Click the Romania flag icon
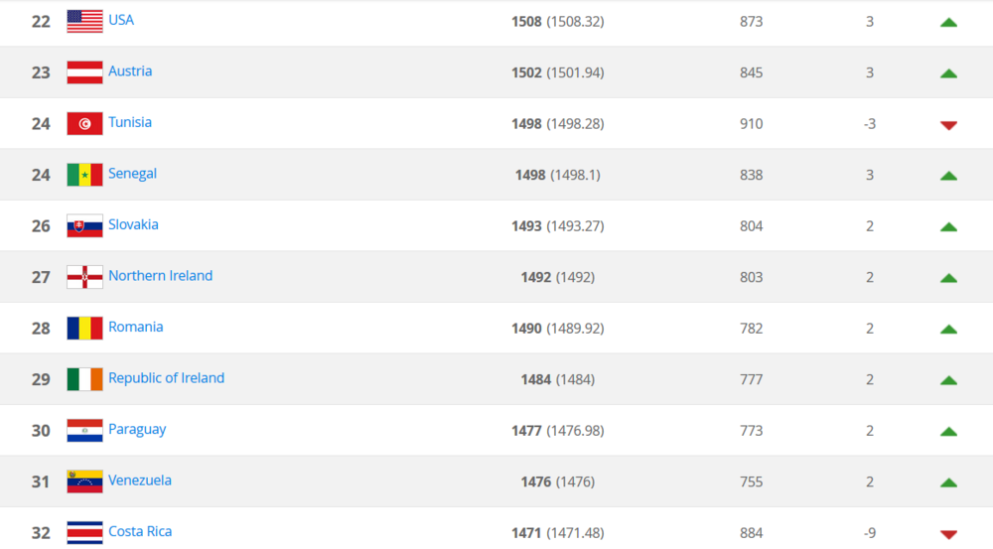993x549 pixels. tap(84, 328)
